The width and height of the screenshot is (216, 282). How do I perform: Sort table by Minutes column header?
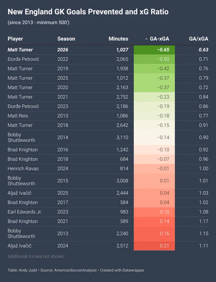coord(118,39)
